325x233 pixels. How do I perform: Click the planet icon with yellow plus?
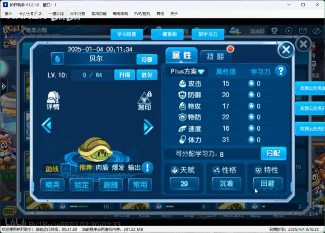coord(235,31)
